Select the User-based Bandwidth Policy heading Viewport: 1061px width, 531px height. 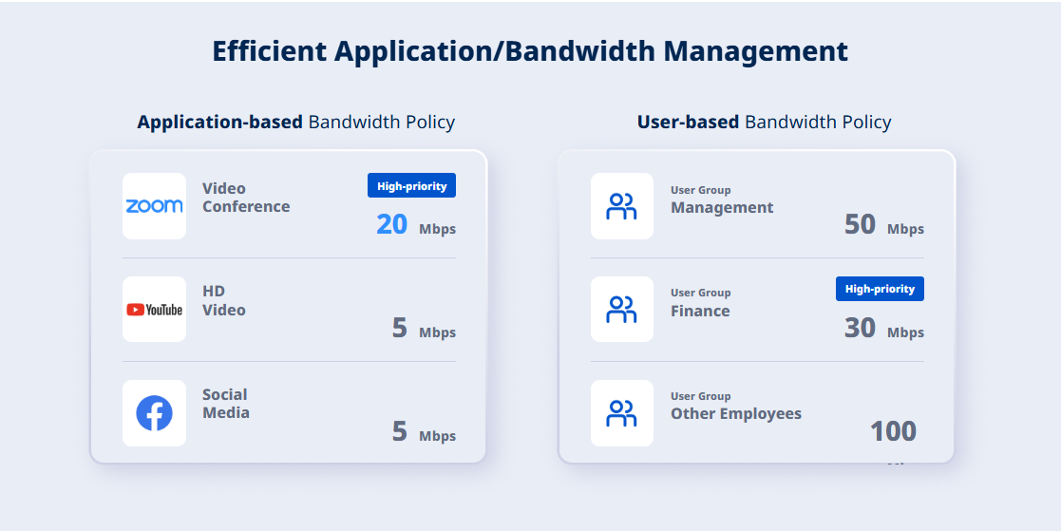pyautogui.click(x=764, y=122)
